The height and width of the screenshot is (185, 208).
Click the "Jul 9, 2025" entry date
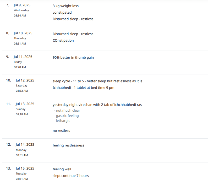pyautogui.click(x=23, y=5)
